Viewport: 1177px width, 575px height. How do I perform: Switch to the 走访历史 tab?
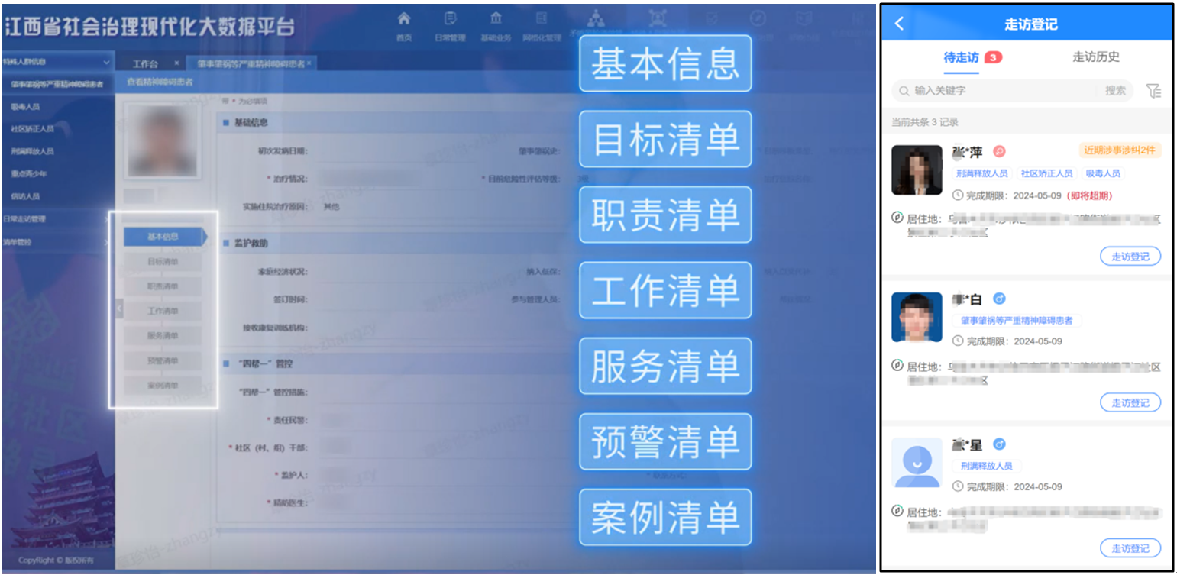click(1095, 57)
